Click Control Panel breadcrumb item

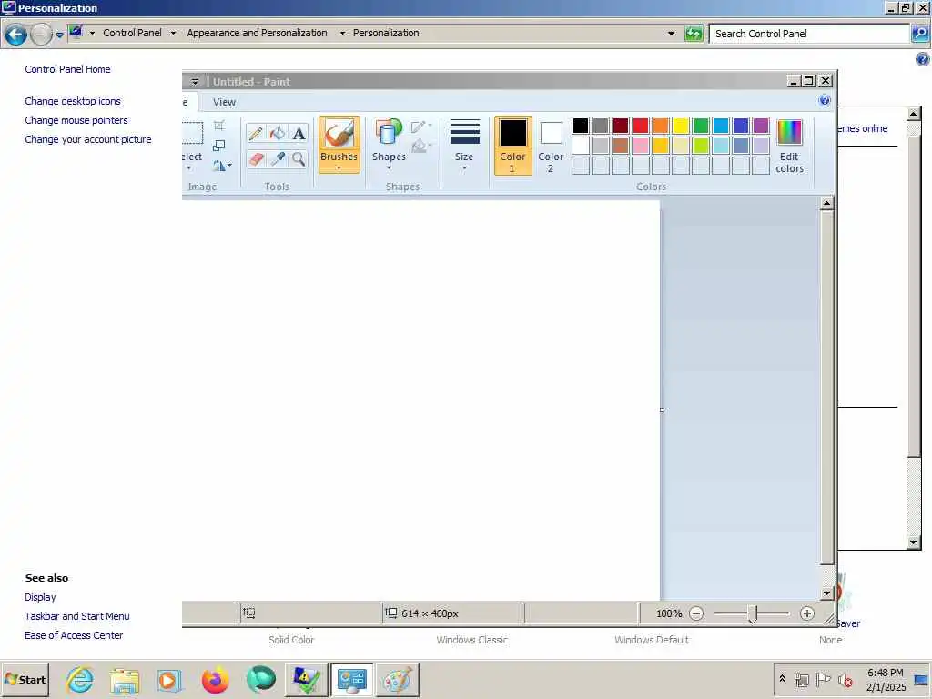click(132, 34)
